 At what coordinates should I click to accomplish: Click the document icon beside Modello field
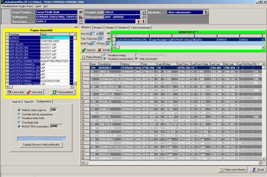[x=206, y=12]
